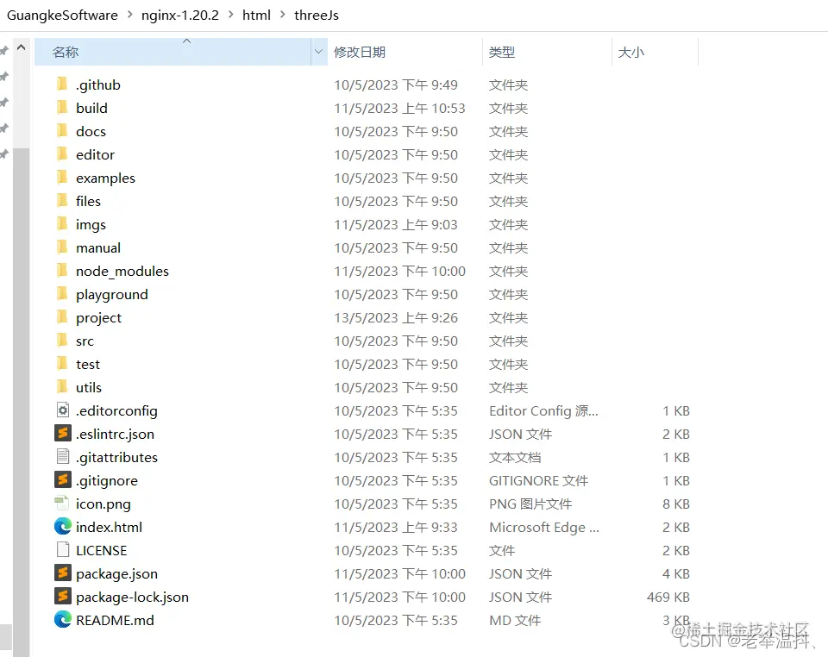Select the Sublime icon of package-lock.json
Screen dimensions: 828x657
(63, 596)
